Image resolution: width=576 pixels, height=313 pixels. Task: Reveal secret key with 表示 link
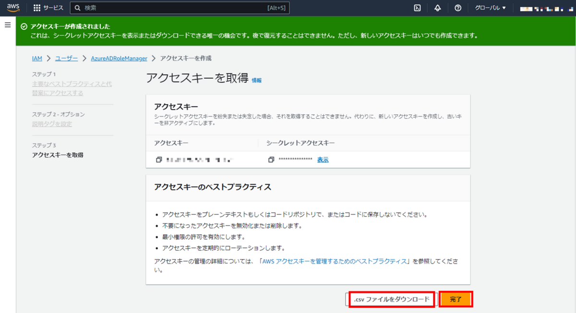click(323, 160)
